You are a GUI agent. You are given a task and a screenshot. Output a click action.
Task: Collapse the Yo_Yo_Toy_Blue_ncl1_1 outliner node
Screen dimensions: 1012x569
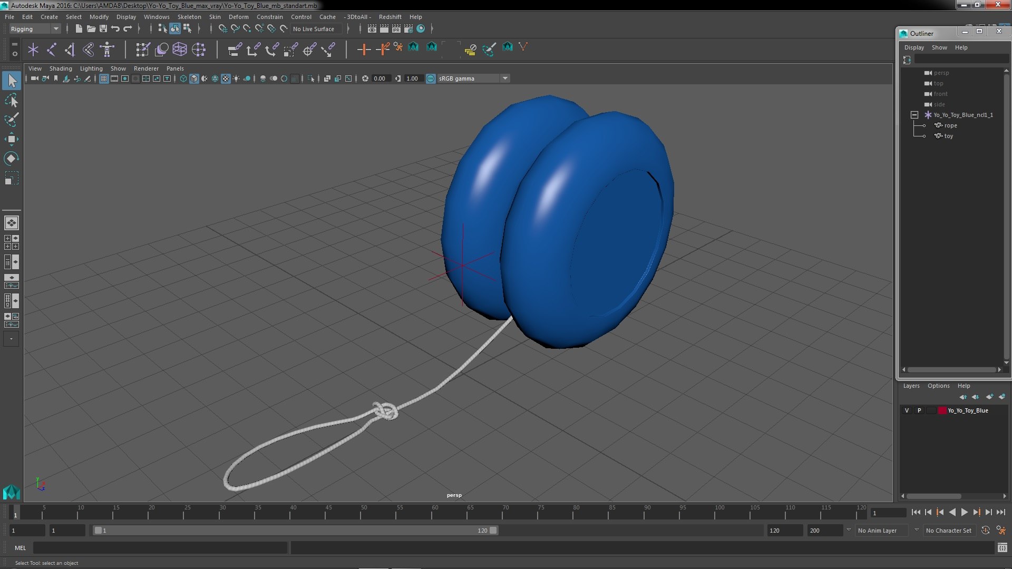[x=914, y=115]
